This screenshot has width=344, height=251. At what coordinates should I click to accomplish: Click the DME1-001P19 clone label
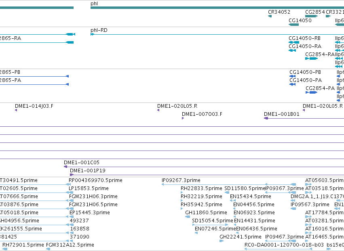pos(88,171)
